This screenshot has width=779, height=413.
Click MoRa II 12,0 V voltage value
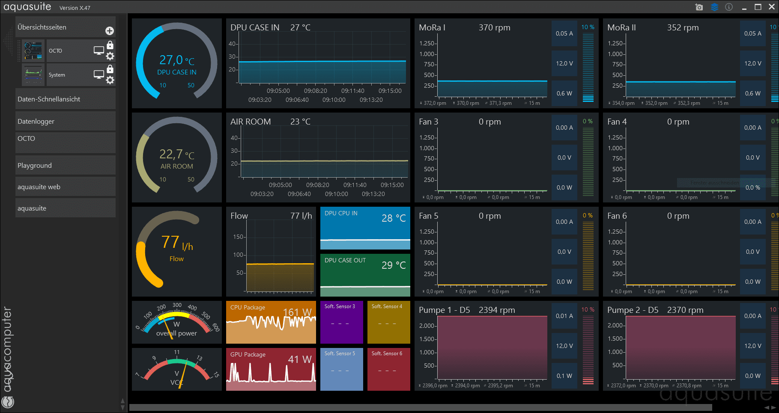click(753, 63)
